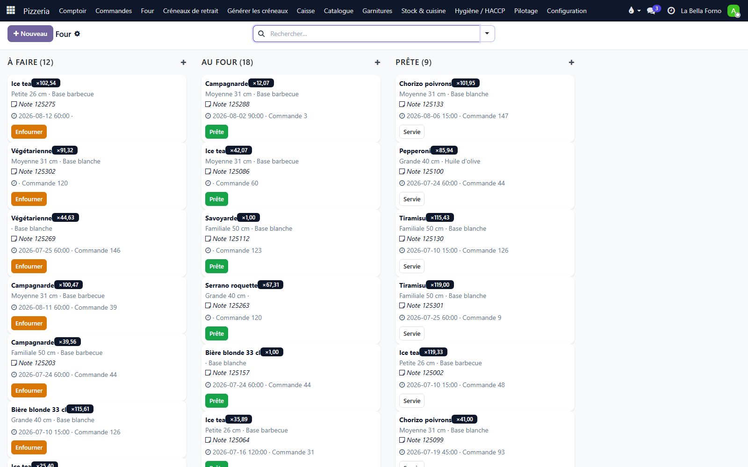Add a card with PRÊTE plus icon
The width and height of the screenshot is (748, 467).
tap(571, 62)
